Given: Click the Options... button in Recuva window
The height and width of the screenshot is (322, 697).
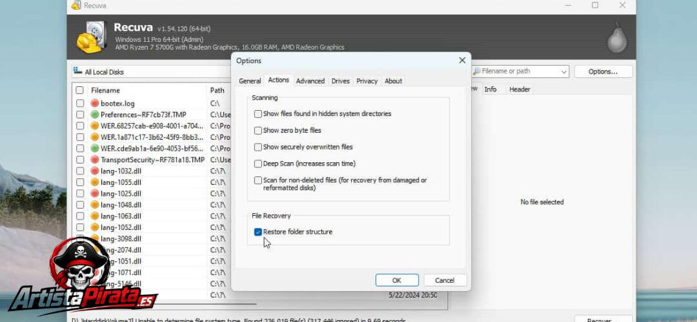Looking at the screenshot, I should click(603, 71).
